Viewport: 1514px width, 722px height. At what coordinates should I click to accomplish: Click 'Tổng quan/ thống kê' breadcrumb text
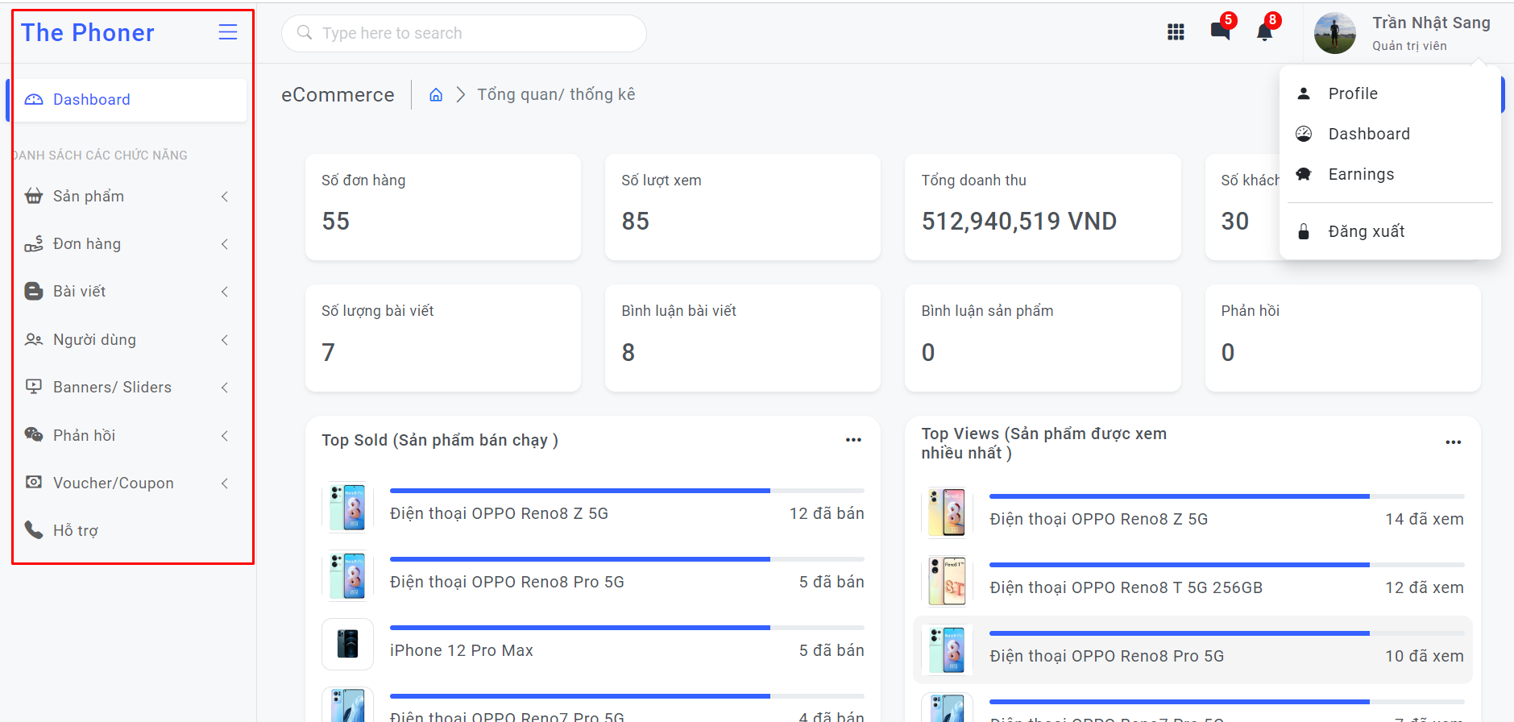556,95
